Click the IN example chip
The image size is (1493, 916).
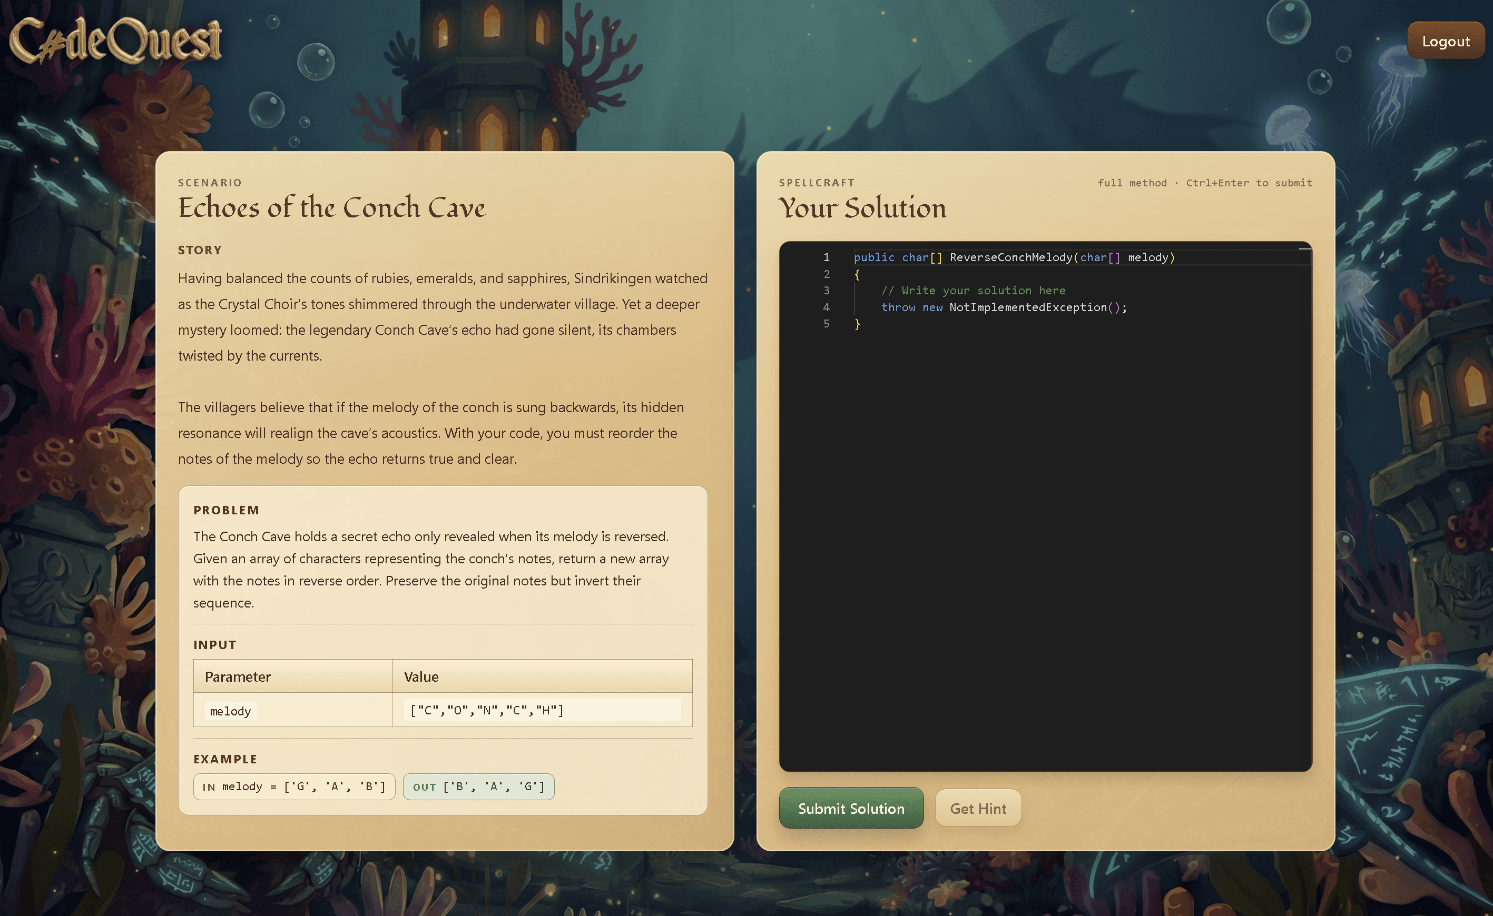click(294, 786)
